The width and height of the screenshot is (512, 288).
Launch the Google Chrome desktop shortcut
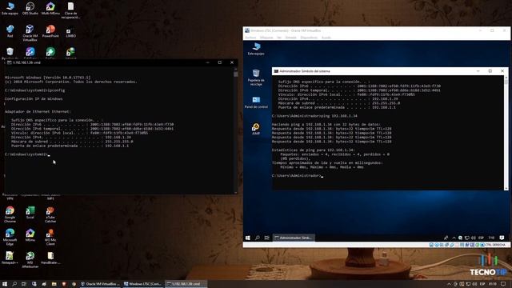pos(10,214)
